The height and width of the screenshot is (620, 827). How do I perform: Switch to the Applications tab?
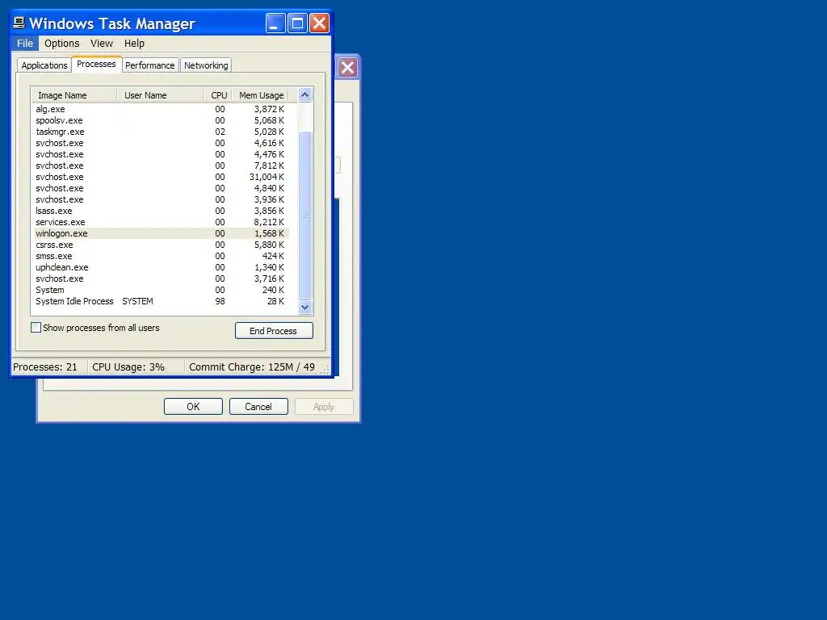(x=44, y=65)
